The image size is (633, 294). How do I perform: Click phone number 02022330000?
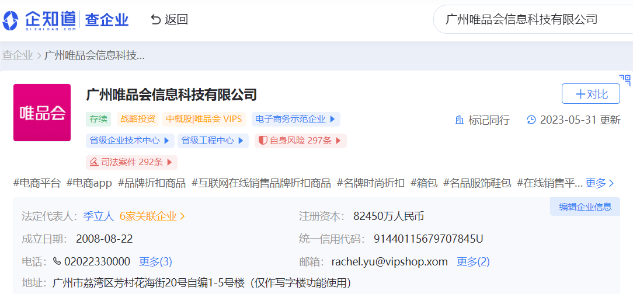tap(97, 262)
